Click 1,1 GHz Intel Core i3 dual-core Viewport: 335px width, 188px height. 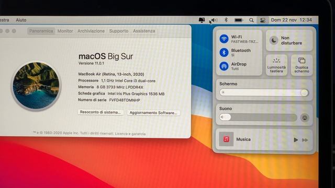tap(128, 81)
